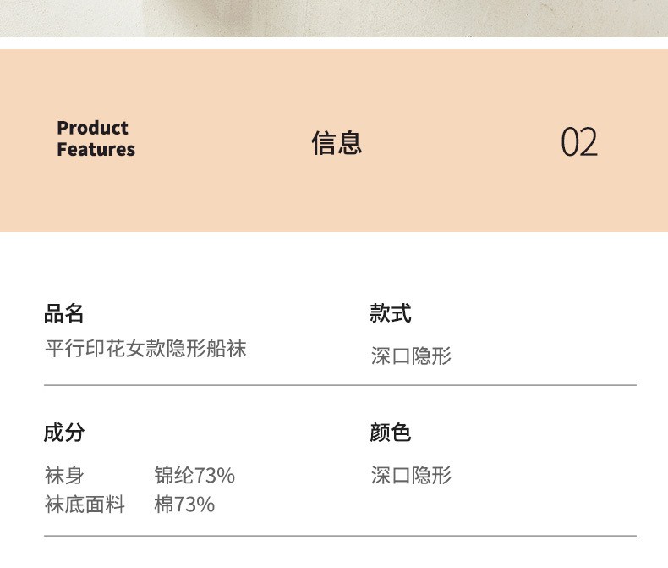Click the divider line below the product name
The height and width of the screenshot is (568, 668).
click(340, 385)
